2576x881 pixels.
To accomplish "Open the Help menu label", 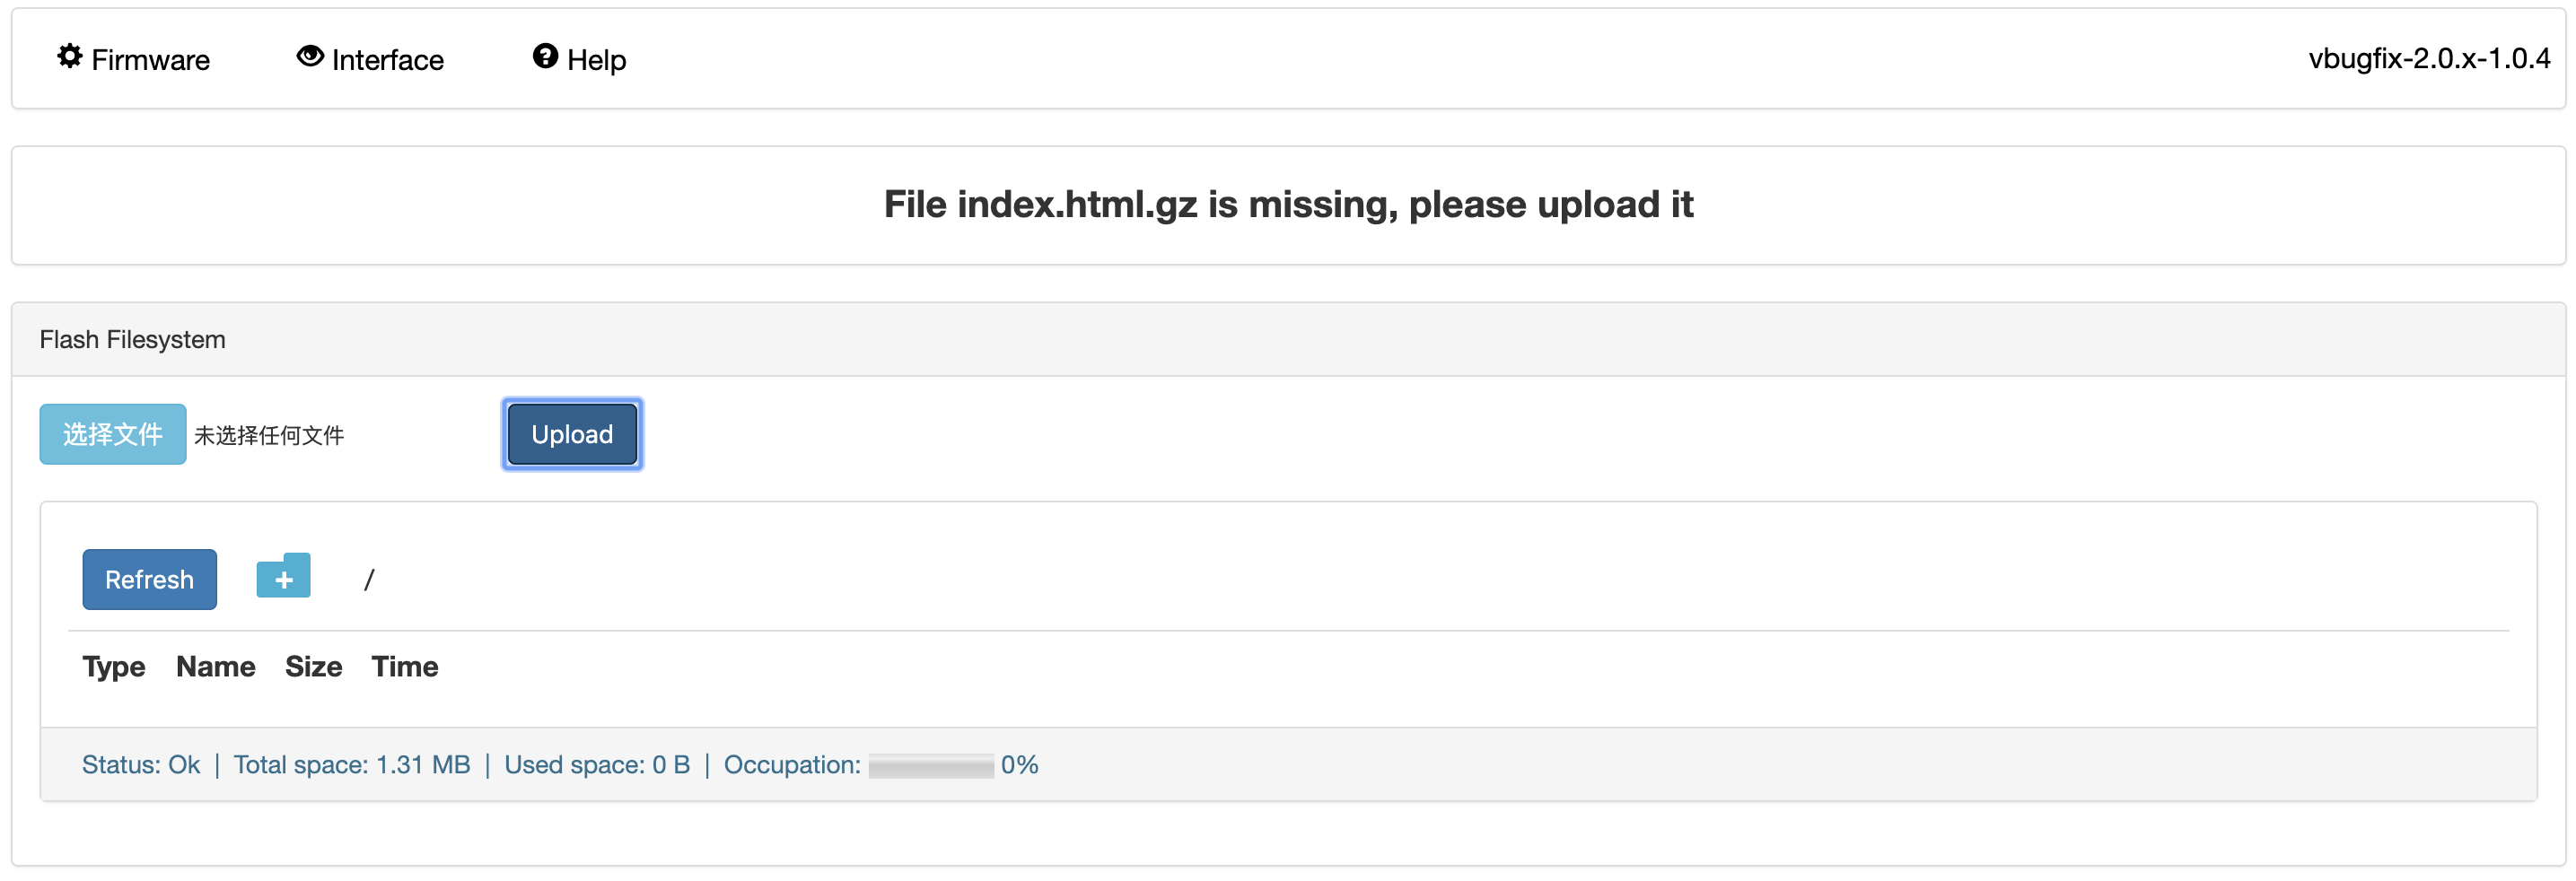I will point(596,60).
